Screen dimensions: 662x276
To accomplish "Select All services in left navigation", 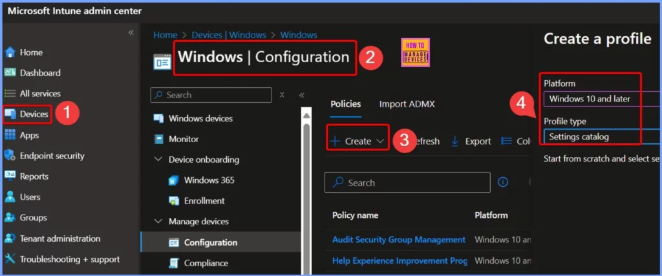I will pyautogui.click(x=40, y=94).
